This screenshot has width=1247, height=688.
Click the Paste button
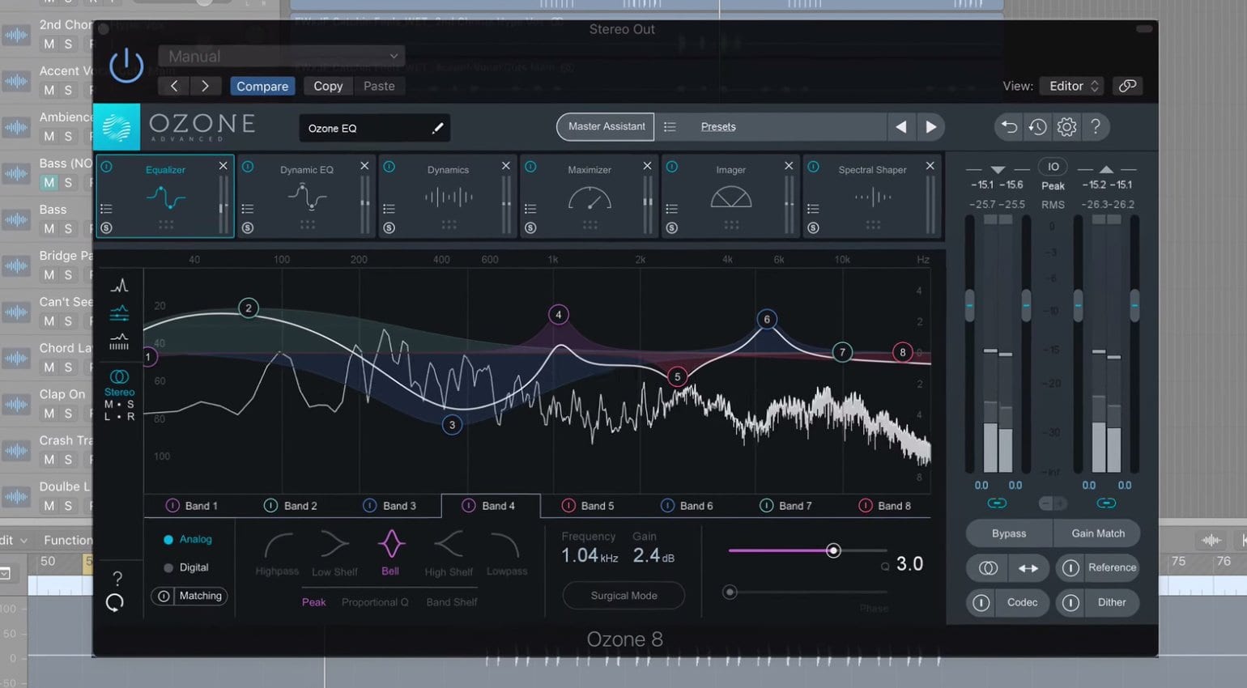pos(379,86)
